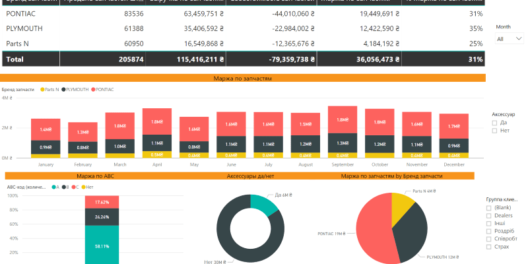Click the Total row label
528x264 pixels.
pos(15,59)
